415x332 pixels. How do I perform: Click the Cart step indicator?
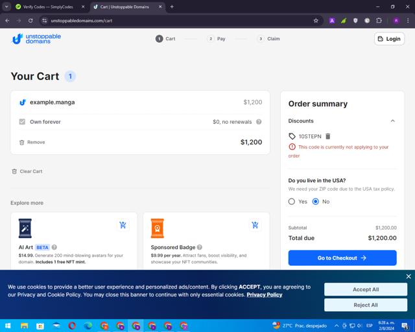(x=165, y=39)
